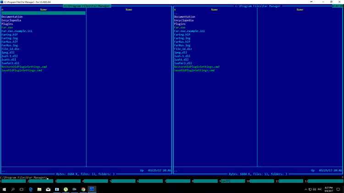Click key bar cell number 1
This screenshot has height=193, width=344.
click(x=13, y=181)
